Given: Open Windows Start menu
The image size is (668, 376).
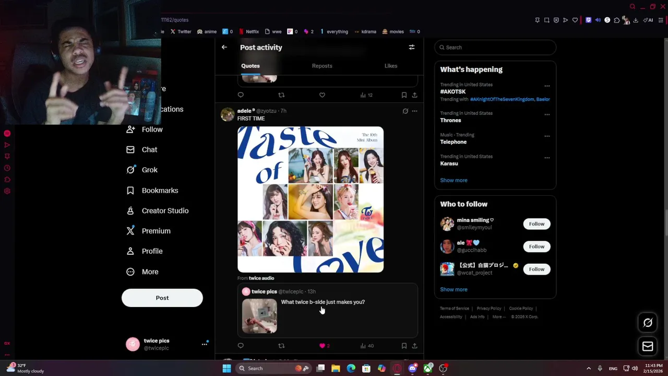Looking at the screenshot, I should (226, 369).
